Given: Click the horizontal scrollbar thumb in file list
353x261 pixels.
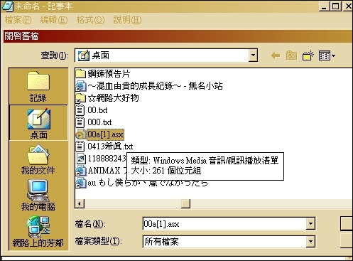Looking at the screenshot, I should point(185,203).
